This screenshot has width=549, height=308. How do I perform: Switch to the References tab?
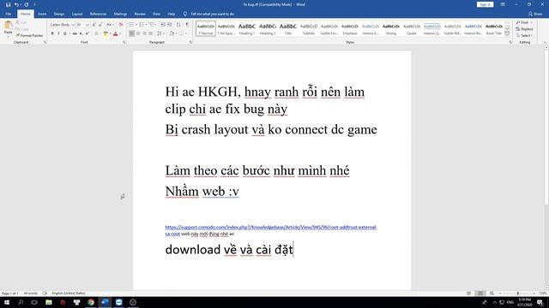(x=98, y=14)
